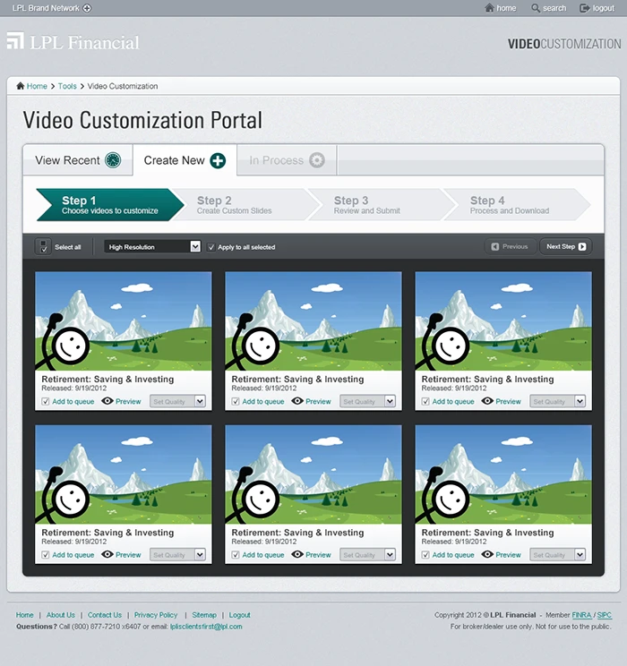Open the About Us footer link
Screen dimensions: 627x666
click(x=60, y=615)
